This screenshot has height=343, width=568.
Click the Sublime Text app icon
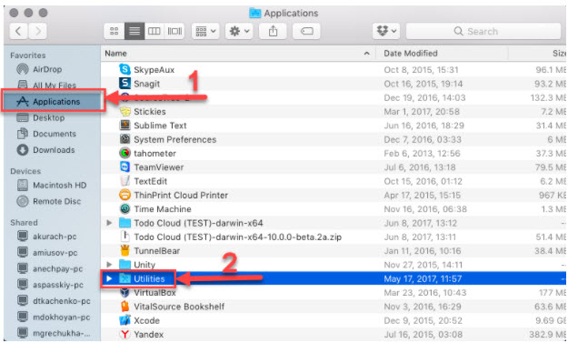[x=125, y=125]
